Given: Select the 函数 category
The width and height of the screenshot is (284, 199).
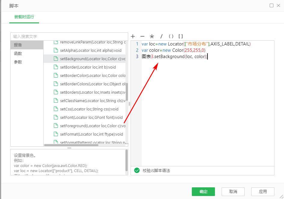Looking at the screenshot, I should tap(18, 54).
